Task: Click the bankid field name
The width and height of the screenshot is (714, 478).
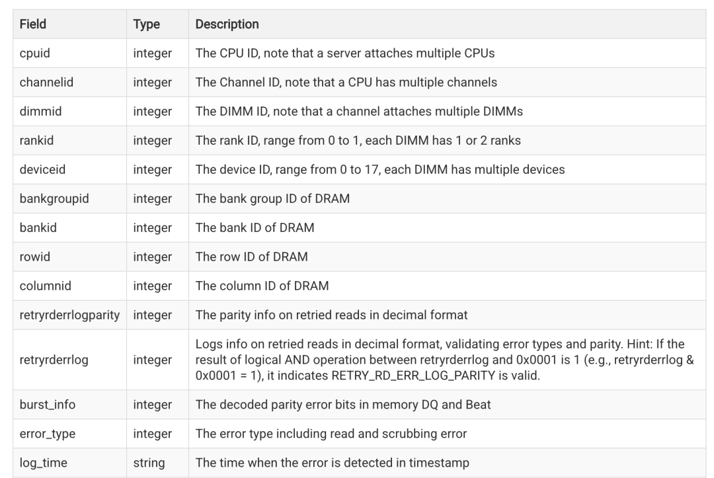Action: click(38, 227)
